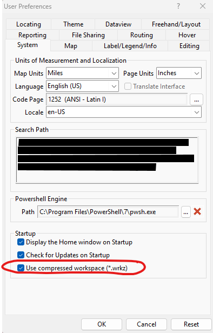This screenshot has width=213, height=333.
Task: Open the Page Units dropdown
Action: [179, 74]
